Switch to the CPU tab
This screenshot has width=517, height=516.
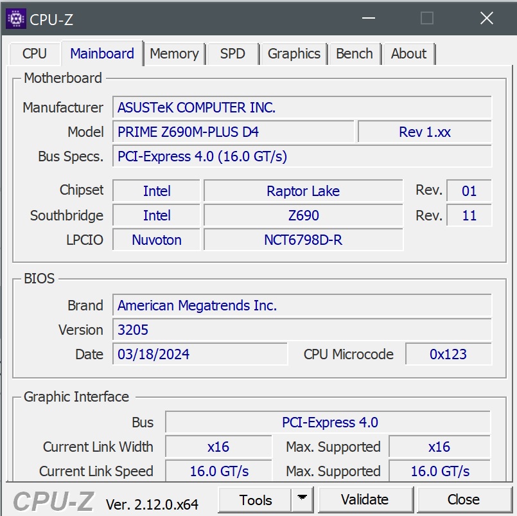pyautogui.click(x=35, y=54)
